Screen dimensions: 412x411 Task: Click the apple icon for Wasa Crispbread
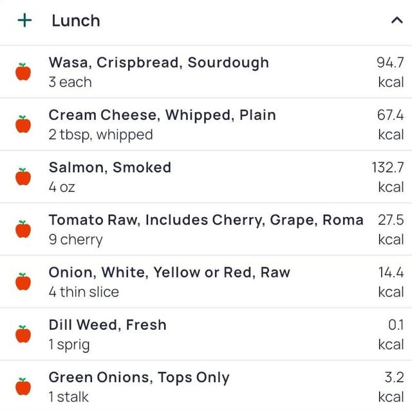tap(23, 72)
